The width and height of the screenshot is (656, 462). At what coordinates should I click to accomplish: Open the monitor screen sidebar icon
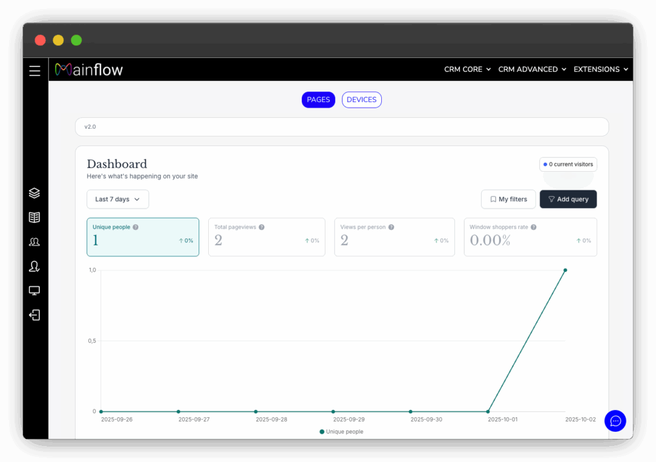pos(35,291)
